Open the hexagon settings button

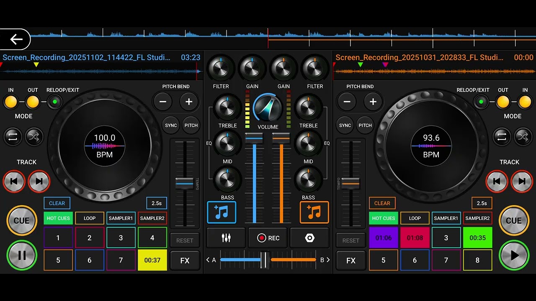pos(309,238)
